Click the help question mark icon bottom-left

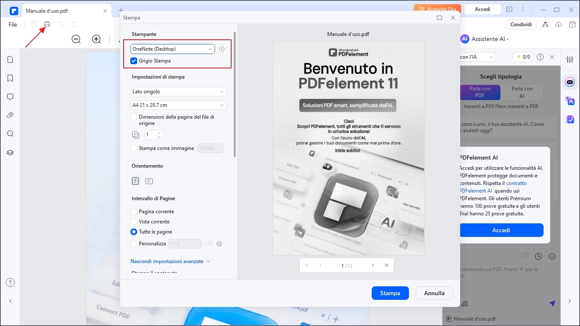11,283
